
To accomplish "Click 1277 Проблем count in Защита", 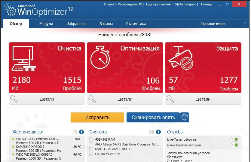I will tap(228, 84).
